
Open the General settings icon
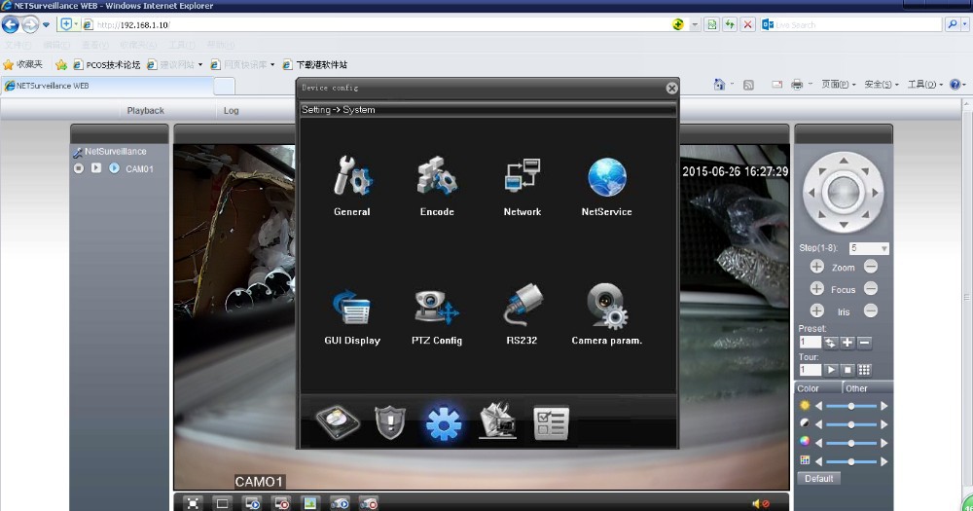[x=351, y=180]
